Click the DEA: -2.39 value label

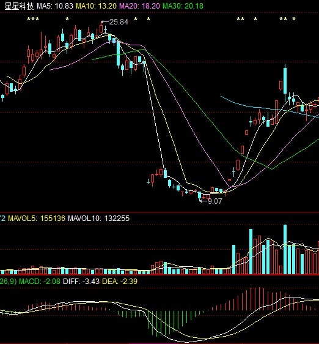coord(120,281)
